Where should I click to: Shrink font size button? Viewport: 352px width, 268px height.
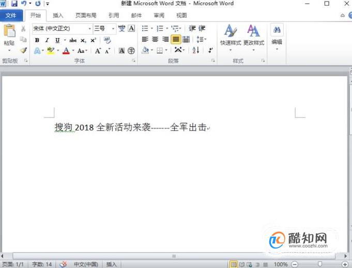108,51
